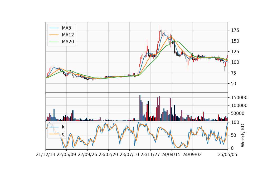Click the MA12 legend label
Screen dimensions: 253x182
point(68,35)
